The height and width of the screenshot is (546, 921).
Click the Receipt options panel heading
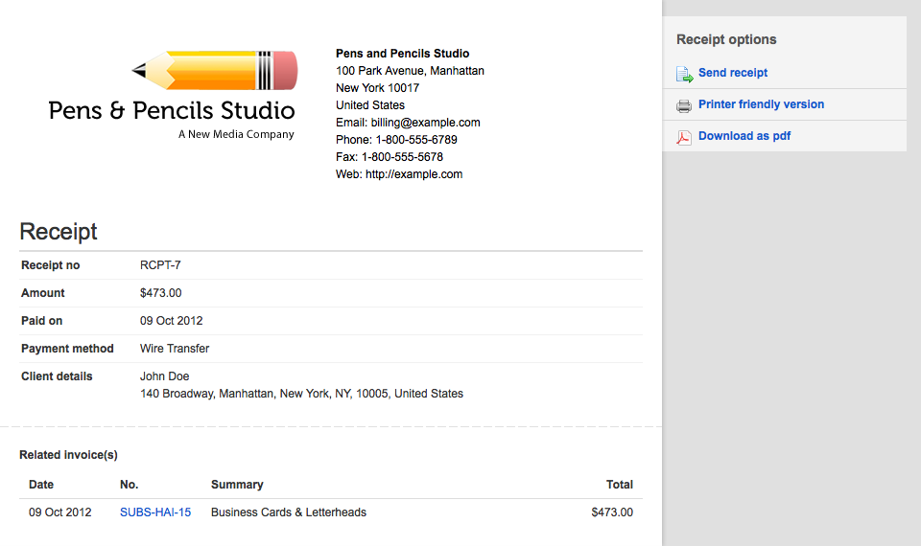point(726,39)
